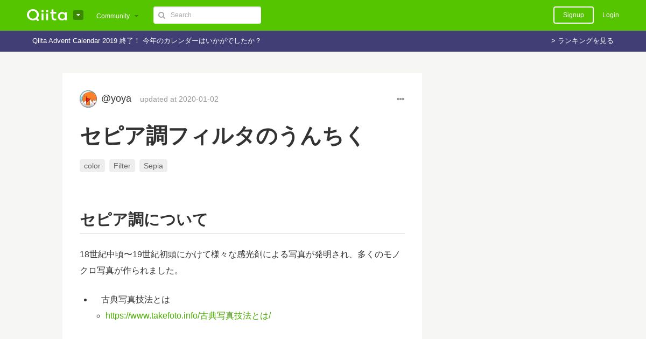Click the updated at 2020-01-02 date

click(x=179, y=99)
